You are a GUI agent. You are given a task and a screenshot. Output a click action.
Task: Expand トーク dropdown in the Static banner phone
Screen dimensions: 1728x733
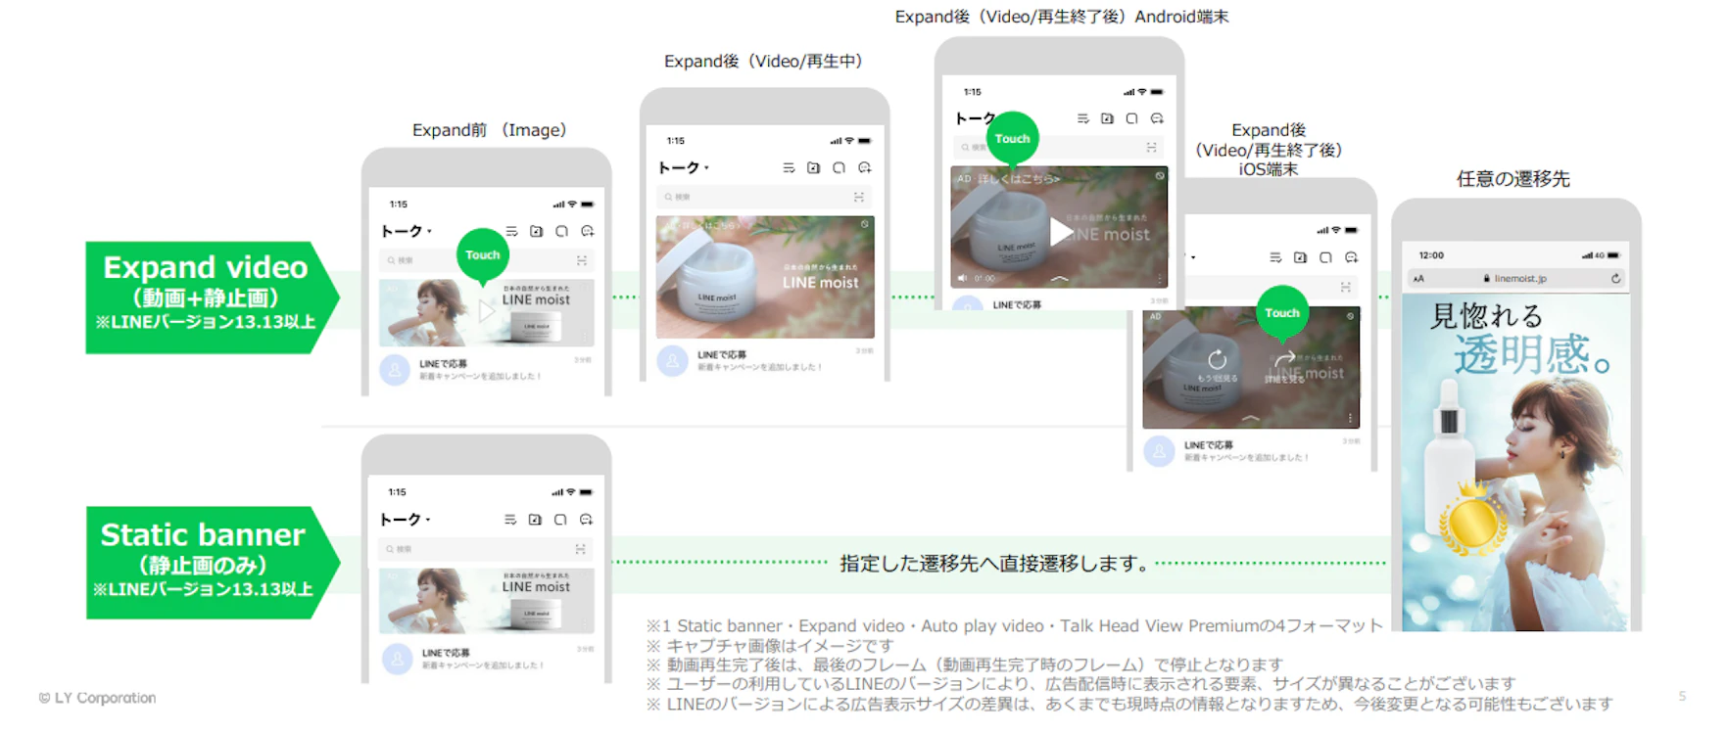tap(406, 520)
